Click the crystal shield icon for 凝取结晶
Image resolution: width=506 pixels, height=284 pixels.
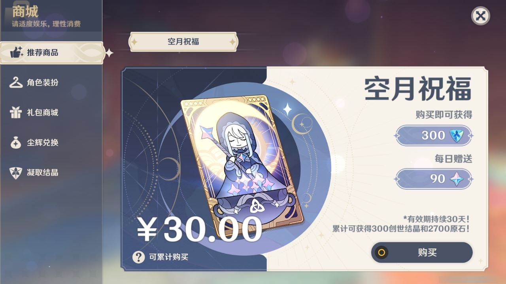(16, 172)
